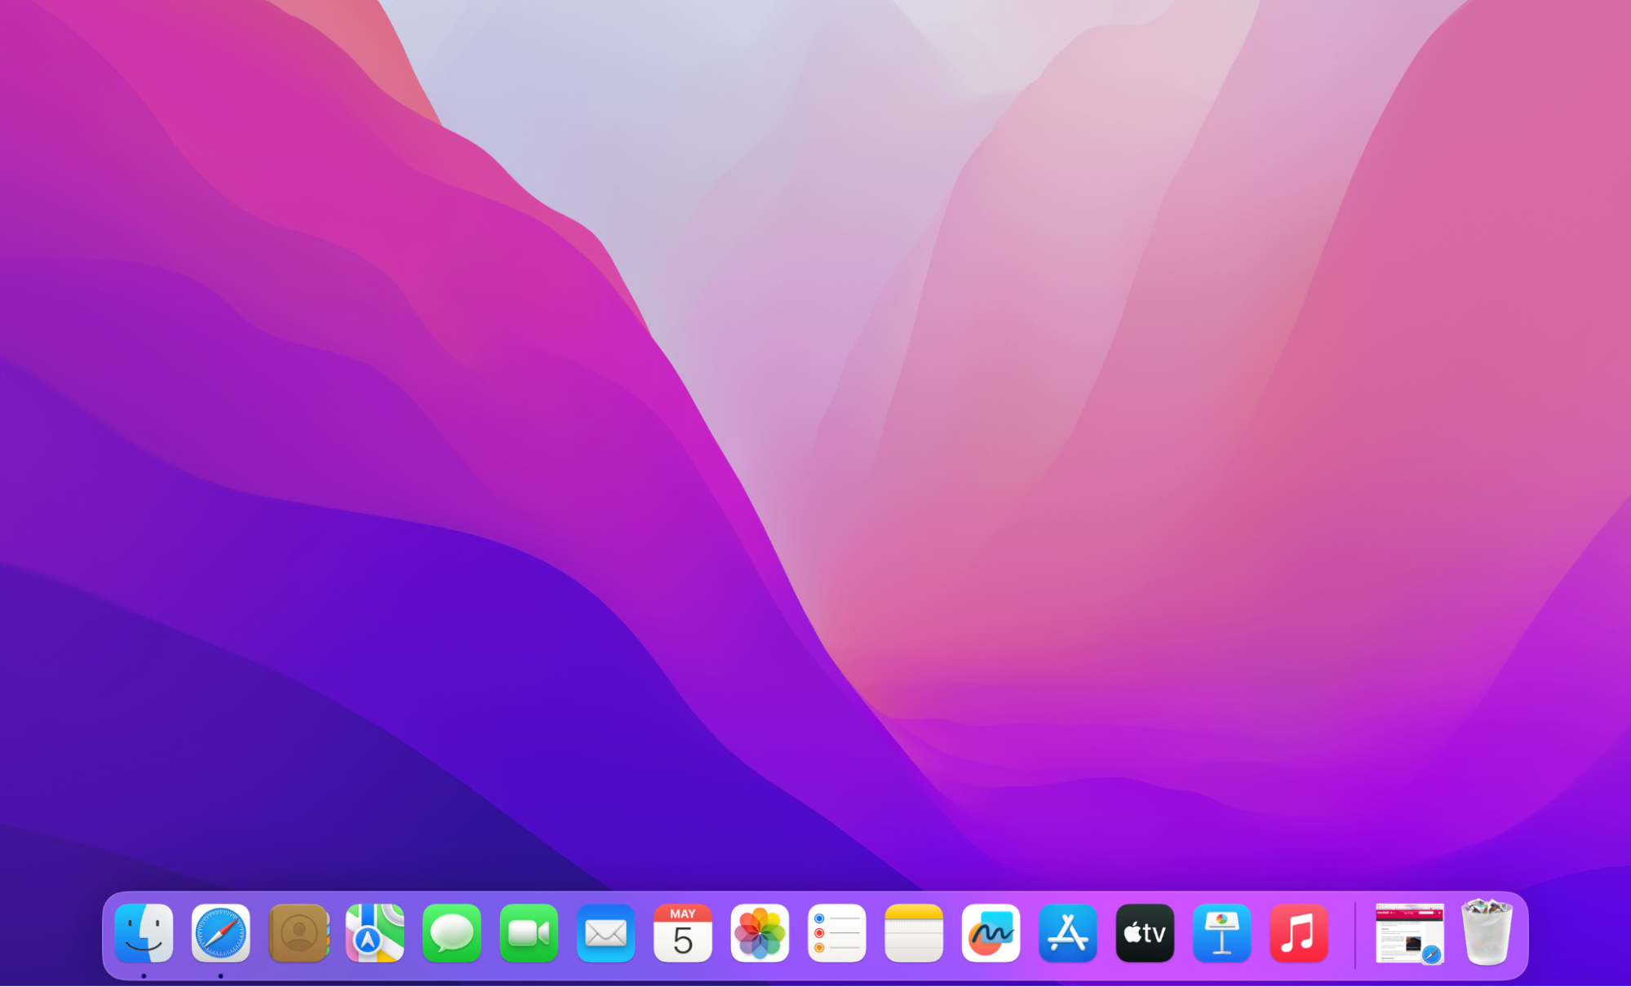Screen dimensions: 1631x987
Task: Open the Notes app
Action: pos(914,933)
